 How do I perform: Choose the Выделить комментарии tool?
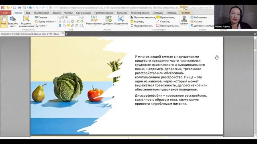(x=26, y=21)
